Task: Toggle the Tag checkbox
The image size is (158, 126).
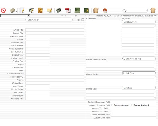Action: (83, 20)
